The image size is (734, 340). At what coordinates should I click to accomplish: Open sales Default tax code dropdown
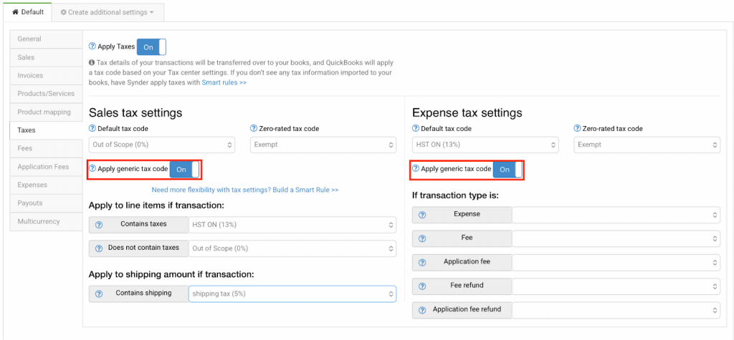(x=161, y=145)
